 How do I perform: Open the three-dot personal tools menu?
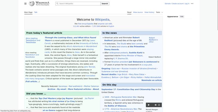point(192,4)
